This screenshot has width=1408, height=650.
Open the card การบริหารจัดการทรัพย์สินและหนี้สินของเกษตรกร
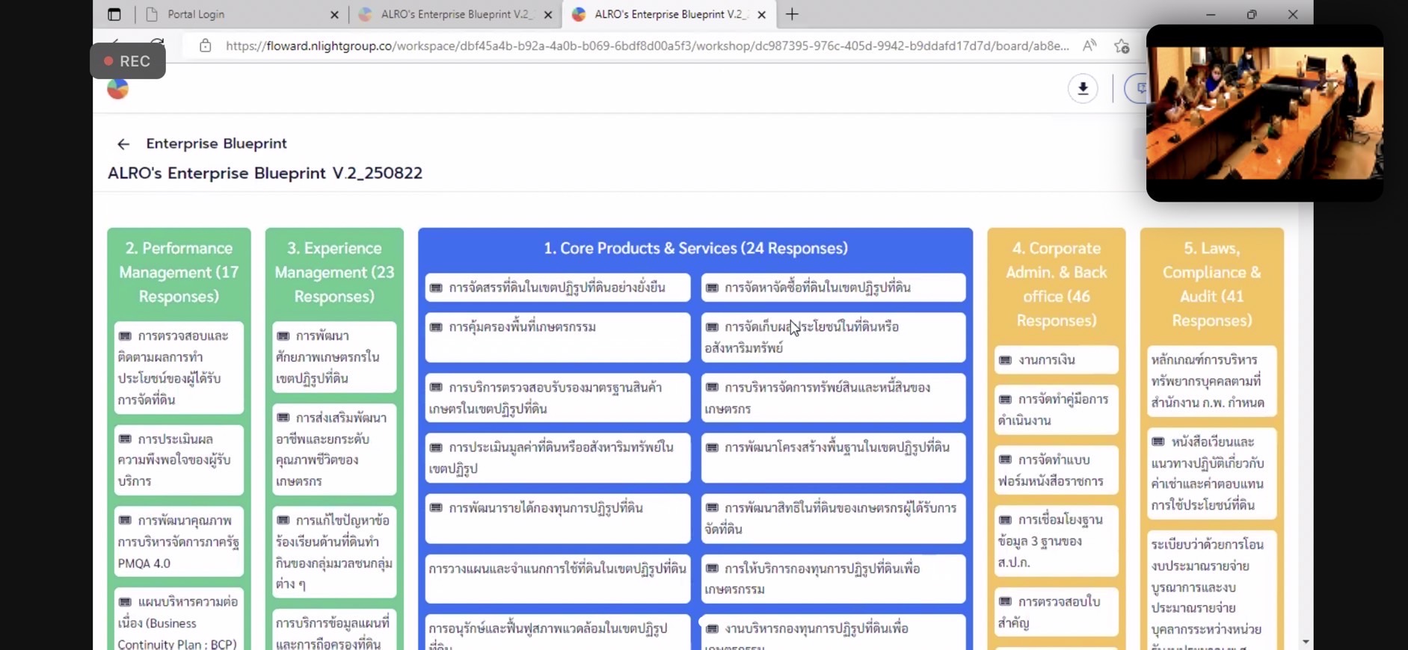pos(833,398)
